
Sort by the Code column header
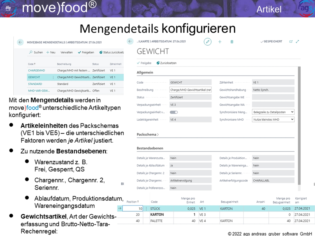(32, 64)
